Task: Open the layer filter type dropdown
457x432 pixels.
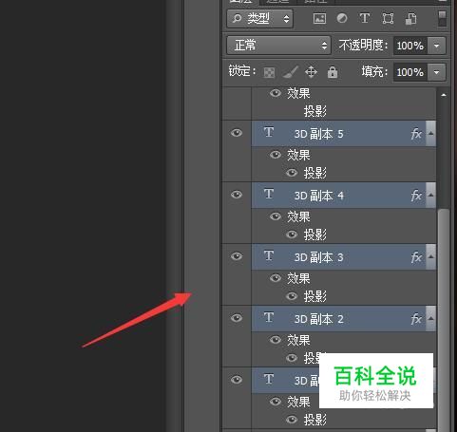Action: 260,19
